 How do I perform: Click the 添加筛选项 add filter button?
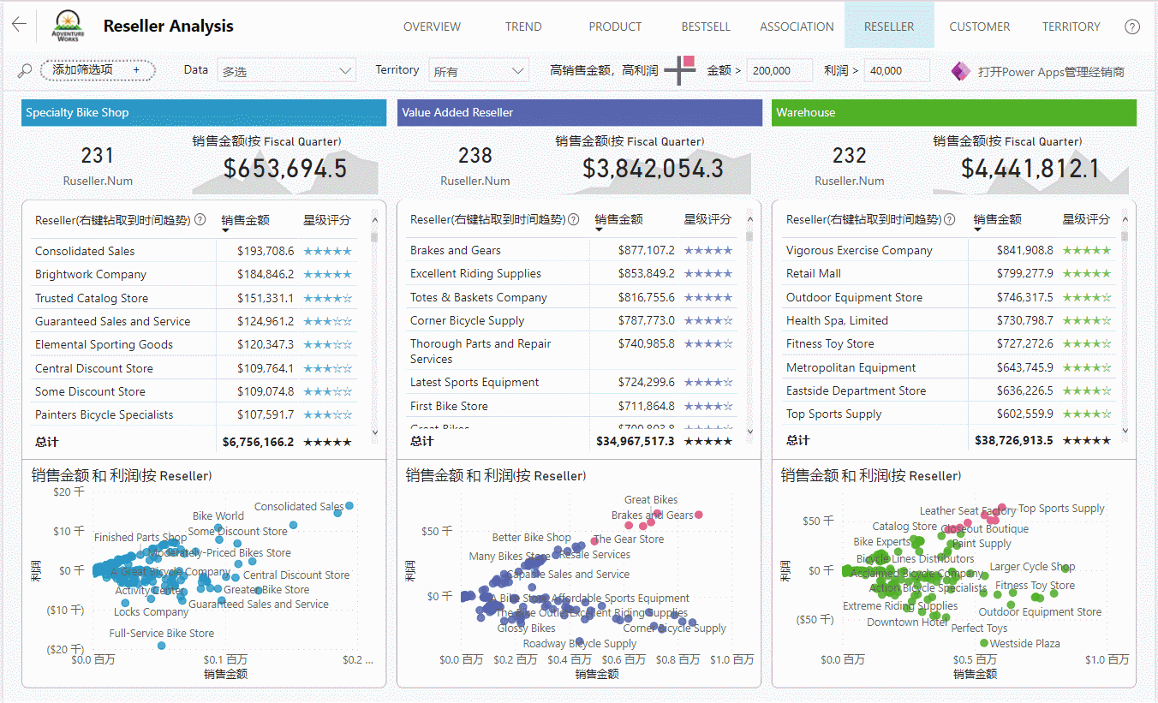(x=98, y=70)
